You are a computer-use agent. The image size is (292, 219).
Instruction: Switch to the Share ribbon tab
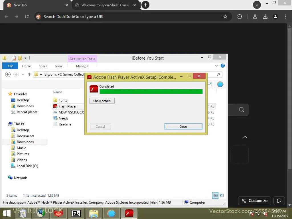43,66
